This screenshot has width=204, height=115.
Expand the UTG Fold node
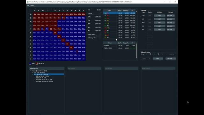(x=33, y=73)
